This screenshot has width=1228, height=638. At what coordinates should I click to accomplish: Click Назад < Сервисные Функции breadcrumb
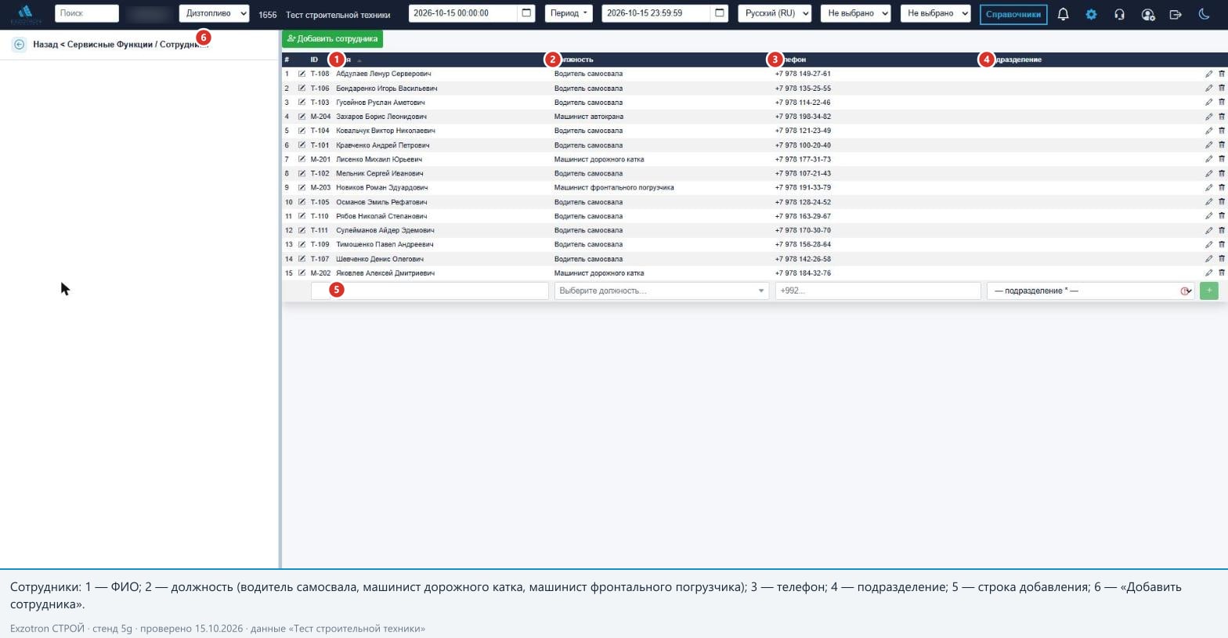(93, 45)
